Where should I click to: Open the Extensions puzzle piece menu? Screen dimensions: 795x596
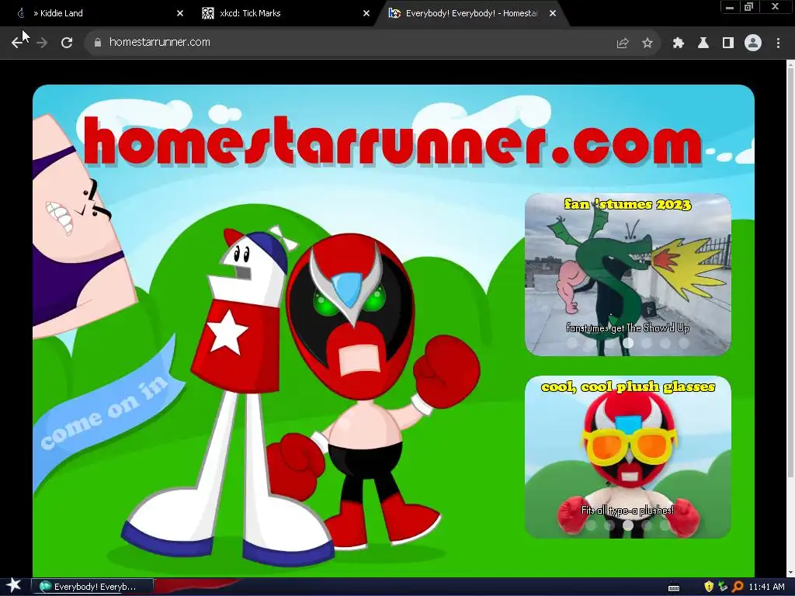tap(678, 43)
